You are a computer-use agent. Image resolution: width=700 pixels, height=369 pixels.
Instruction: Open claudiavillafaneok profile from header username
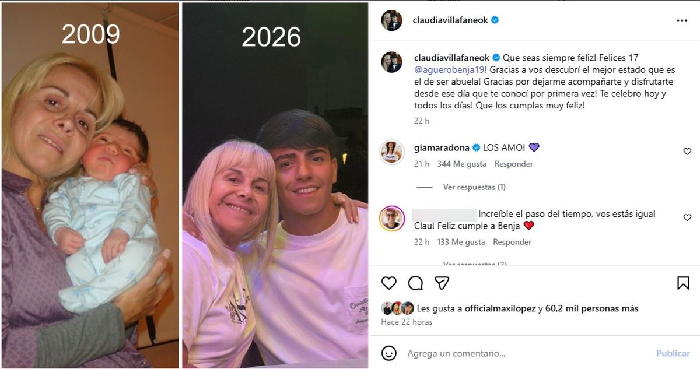coord(451,20)
